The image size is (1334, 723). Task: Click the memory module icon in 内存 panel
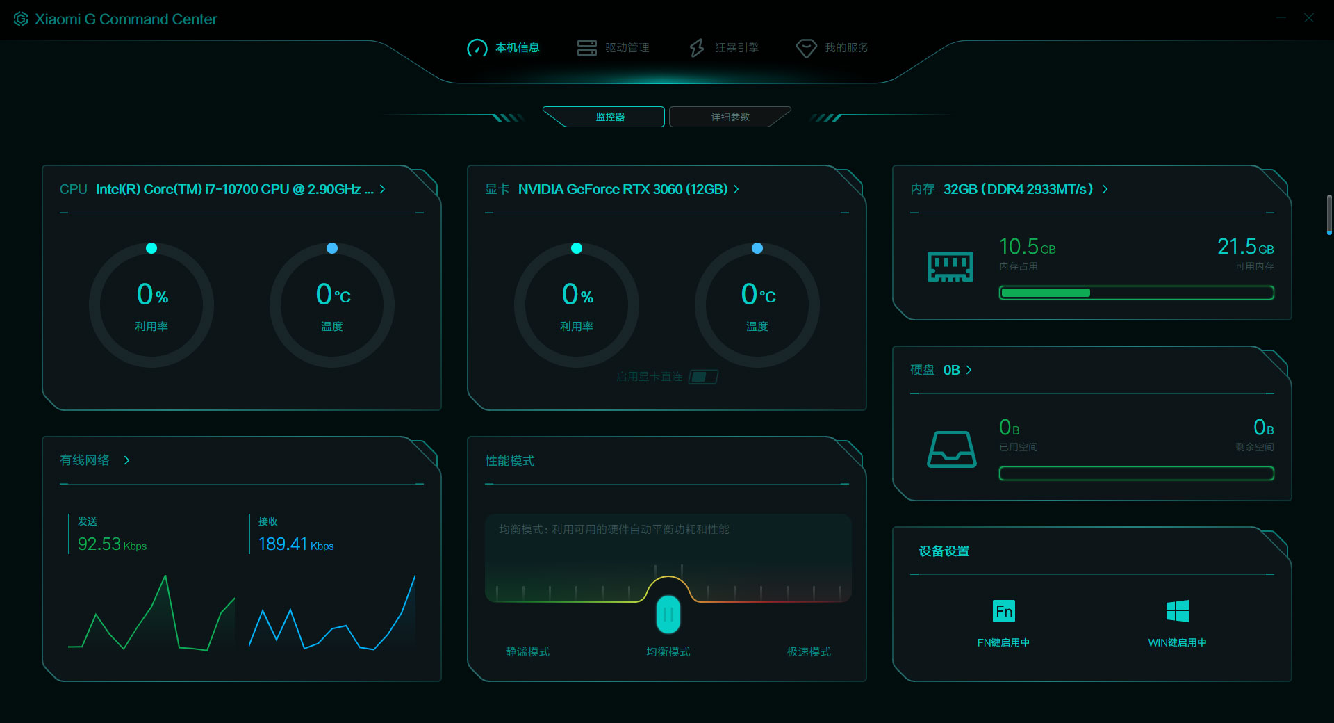(x=950, y=266)
